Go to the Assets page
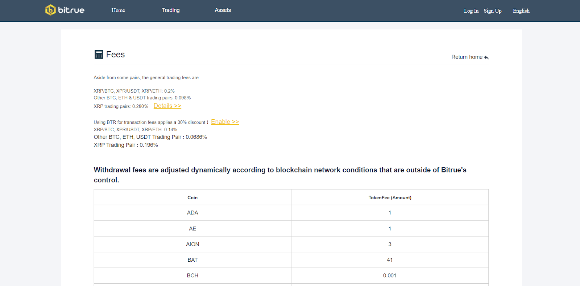 pyautogui.click(x=223, y=10)
